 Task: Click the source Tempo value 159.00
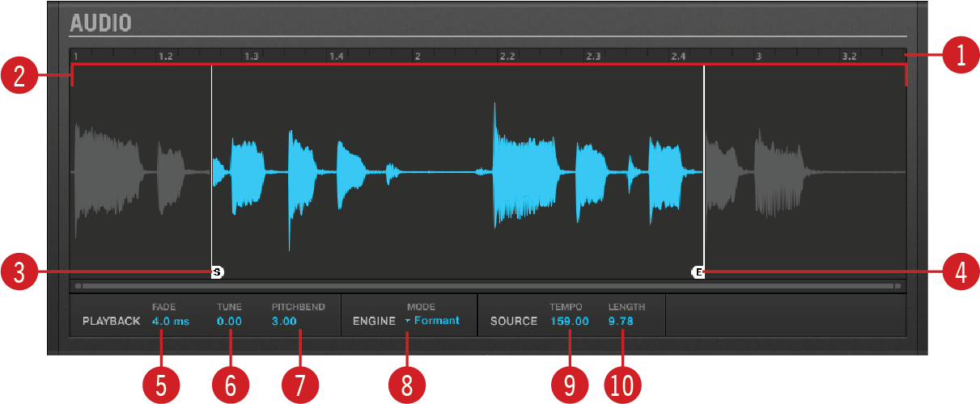(570, 321)
